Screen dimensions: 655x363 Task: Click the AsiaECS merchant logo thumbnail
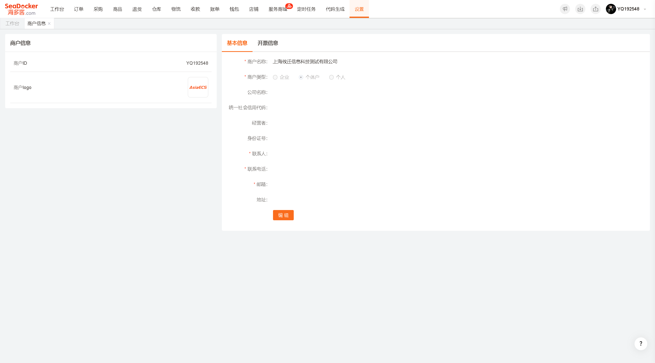pyautogui.click(x=198, y=87)
